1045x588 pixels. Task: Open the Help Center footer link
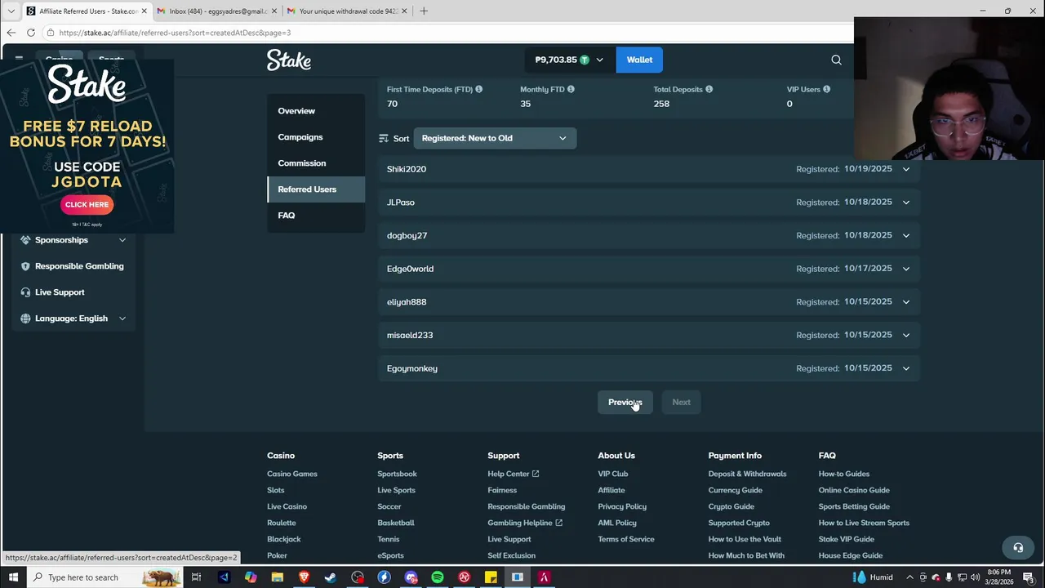click(x=513, y=474)
